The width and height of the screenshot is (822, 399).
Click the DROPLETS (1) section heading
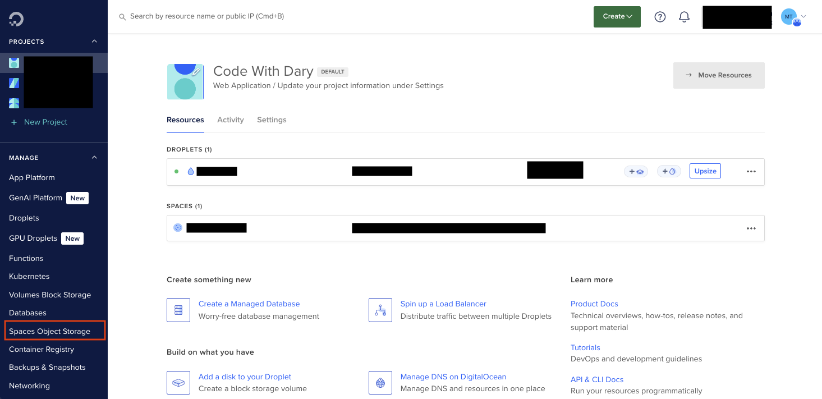189,150
